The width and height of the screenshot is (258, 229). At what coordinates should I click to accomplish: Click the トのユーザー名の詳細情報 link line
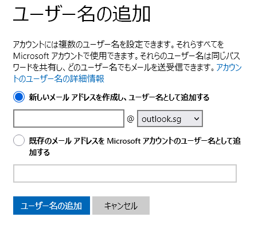click(x=58, y=78)
